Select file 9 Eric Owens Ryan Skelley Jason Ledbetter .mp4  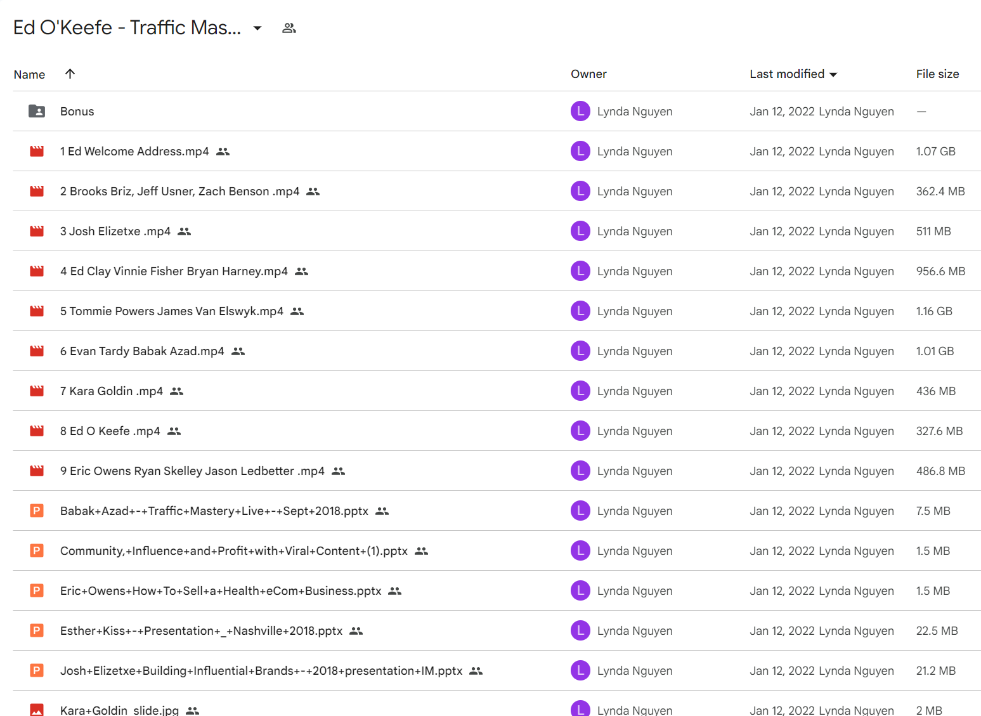coord(192,471)
